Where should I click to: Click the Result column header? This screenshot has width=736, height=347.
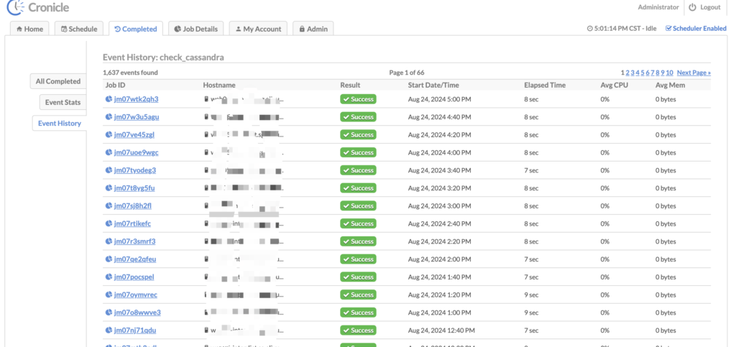pyautogui.click(x=350, y=85)
